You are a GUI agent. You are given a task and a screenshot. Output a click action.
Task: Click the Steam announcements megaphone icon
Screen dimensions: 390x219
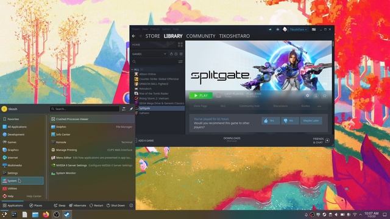coord(270,29)
